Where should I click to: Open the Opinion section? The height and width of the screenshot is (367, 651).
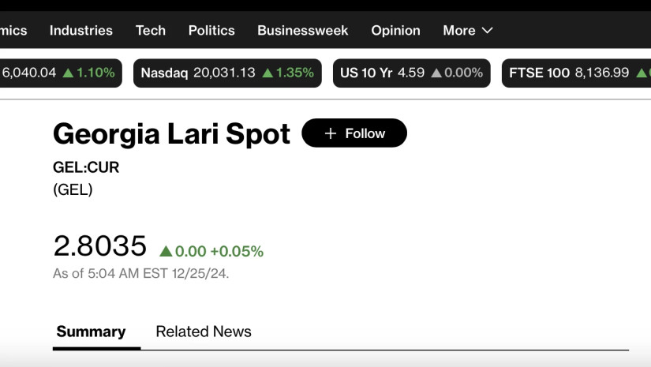pyautogui.click(x=396, y=31)
